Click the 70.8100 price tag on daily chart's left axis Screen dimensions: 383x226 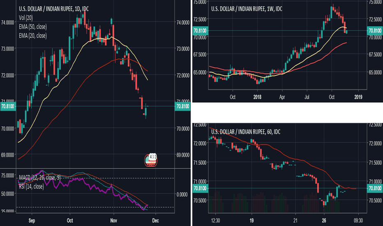click(8, 106)
